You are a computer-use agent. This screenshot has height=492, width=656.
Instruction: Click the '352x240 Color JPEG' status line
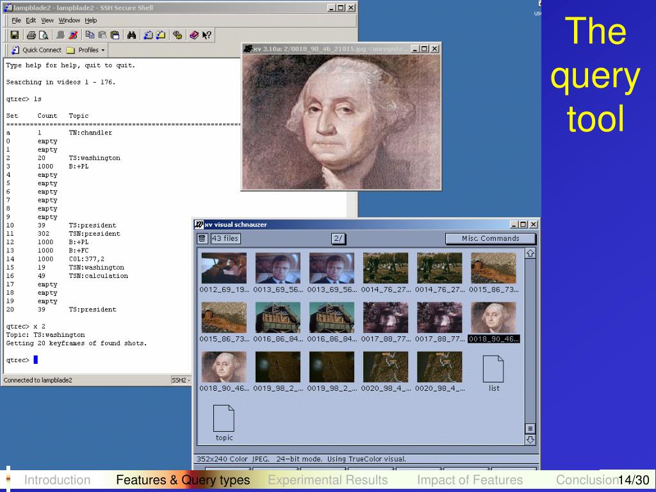(x=301, y=459)
